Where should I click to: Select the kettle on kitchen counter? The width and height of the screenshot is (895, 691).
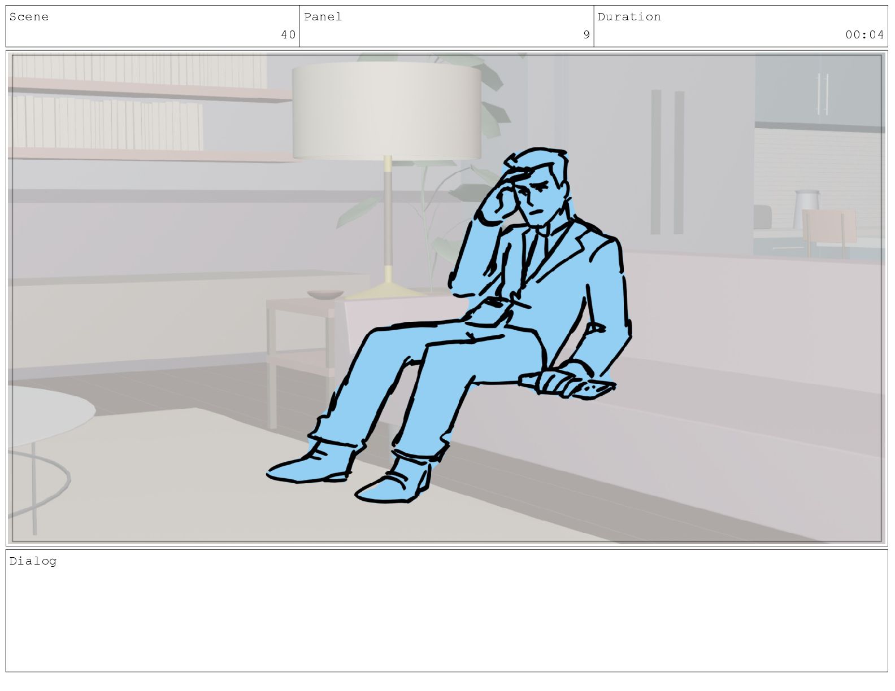807,208
